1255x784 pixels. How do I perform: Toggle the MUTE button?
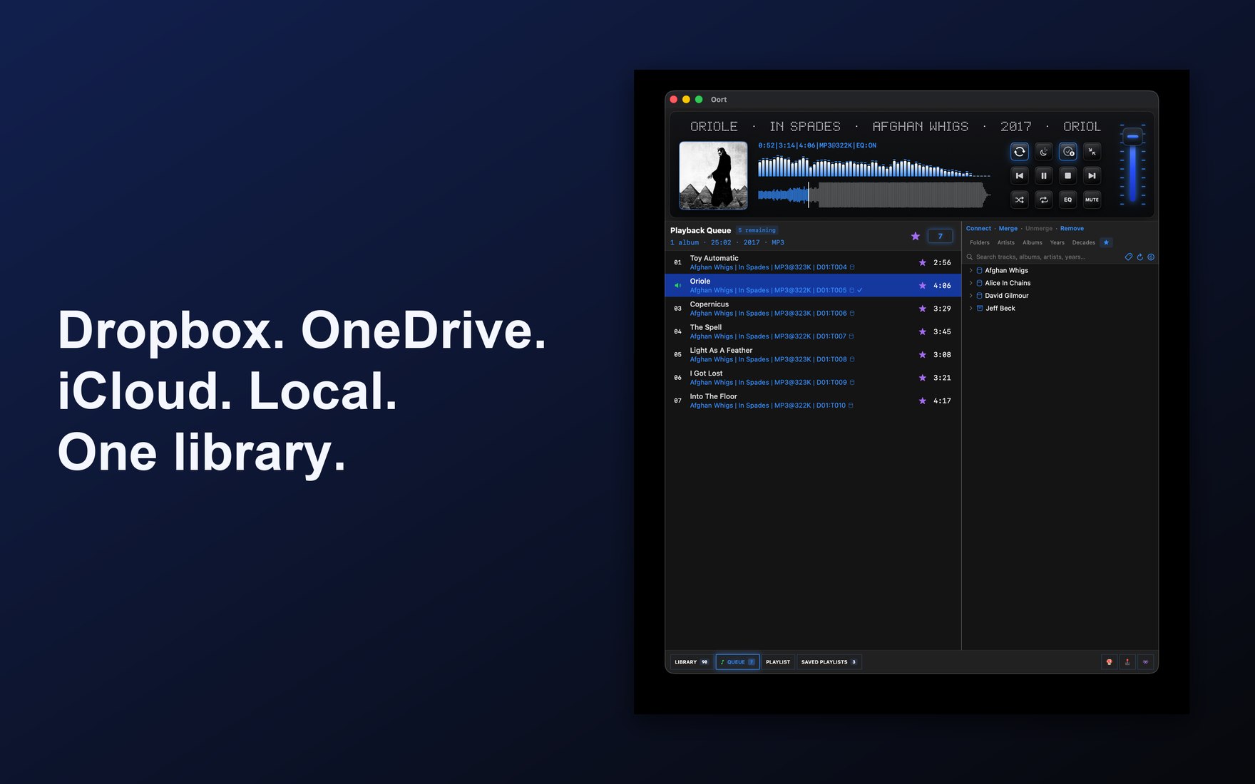(1092, 200)
